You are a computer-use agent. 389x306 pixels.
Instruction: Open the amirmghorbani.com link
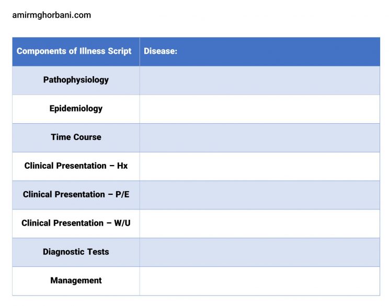(x=51, y=15)
